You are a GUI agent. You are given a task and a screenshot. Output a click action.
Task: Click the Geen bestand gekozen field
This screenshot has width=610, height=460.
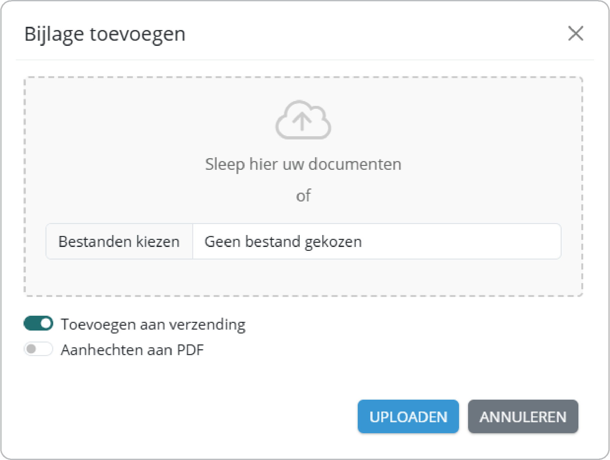tap(376, 241)
